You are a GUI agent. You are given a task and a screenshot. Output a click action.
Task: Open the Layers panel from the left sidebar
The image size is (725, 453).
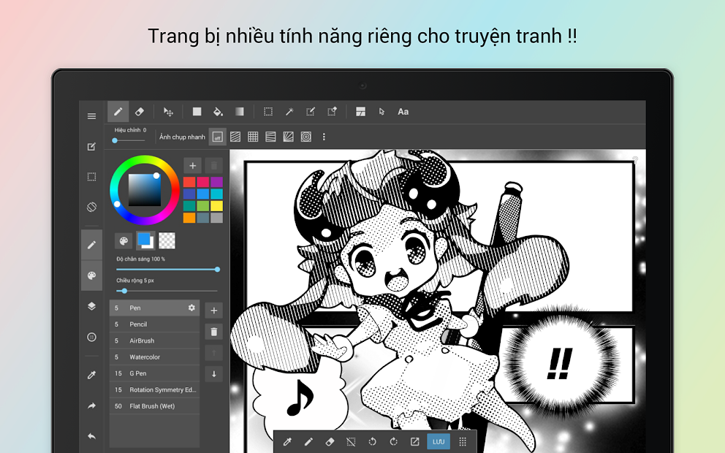point(91,306)
